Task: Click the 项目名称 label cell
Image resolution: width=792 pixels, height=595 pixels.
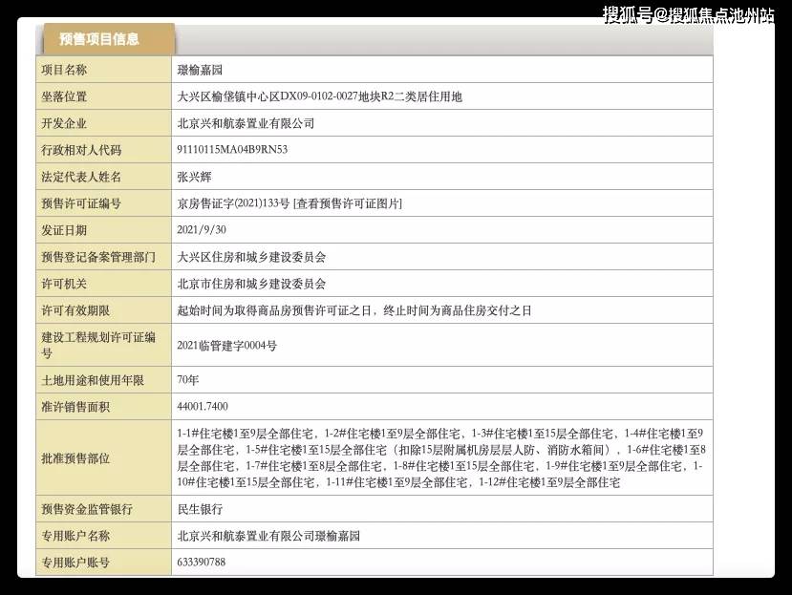Action: click(103, 70)
